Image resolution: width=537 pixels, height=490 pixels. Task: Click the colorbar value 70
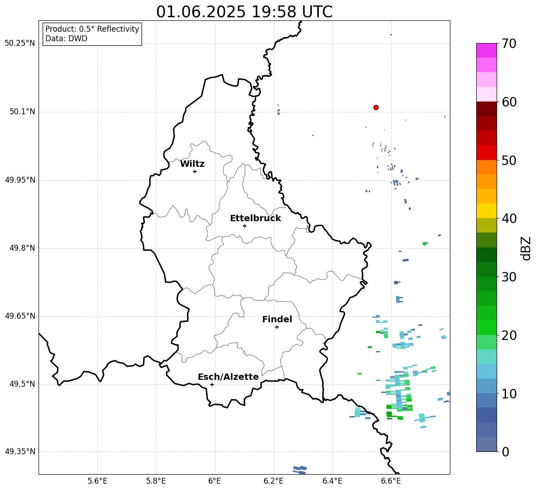509,44
